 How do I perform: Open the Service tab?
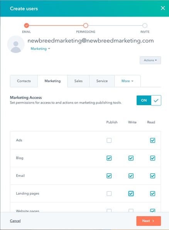(102, 81)
